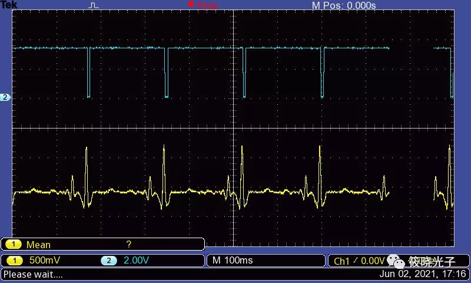The height and width of the screenshot is (283, 471).
Task: Select the Mean measurement label
Action: (x=38, y=245)
